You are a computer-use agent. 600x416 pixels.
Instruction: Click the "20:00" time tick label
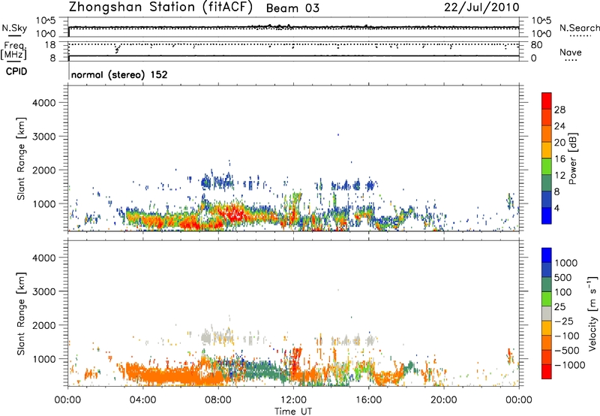click(444, 400)
